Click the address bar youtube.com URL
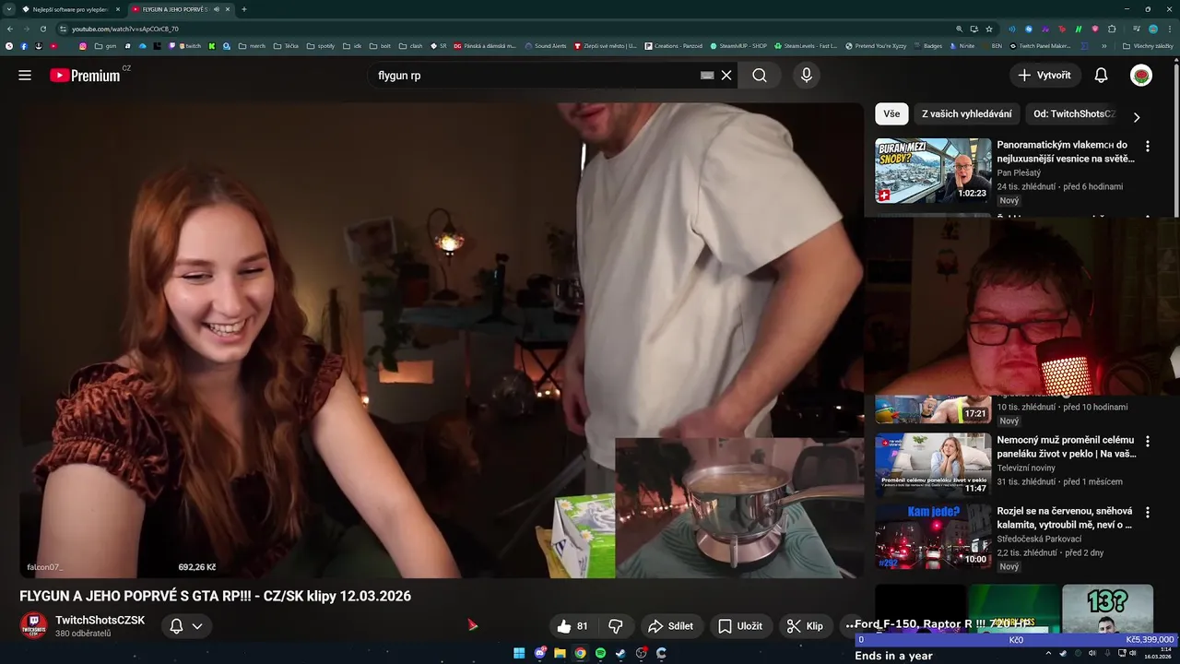Screen dimensions: 1180x664 [125, 29]
